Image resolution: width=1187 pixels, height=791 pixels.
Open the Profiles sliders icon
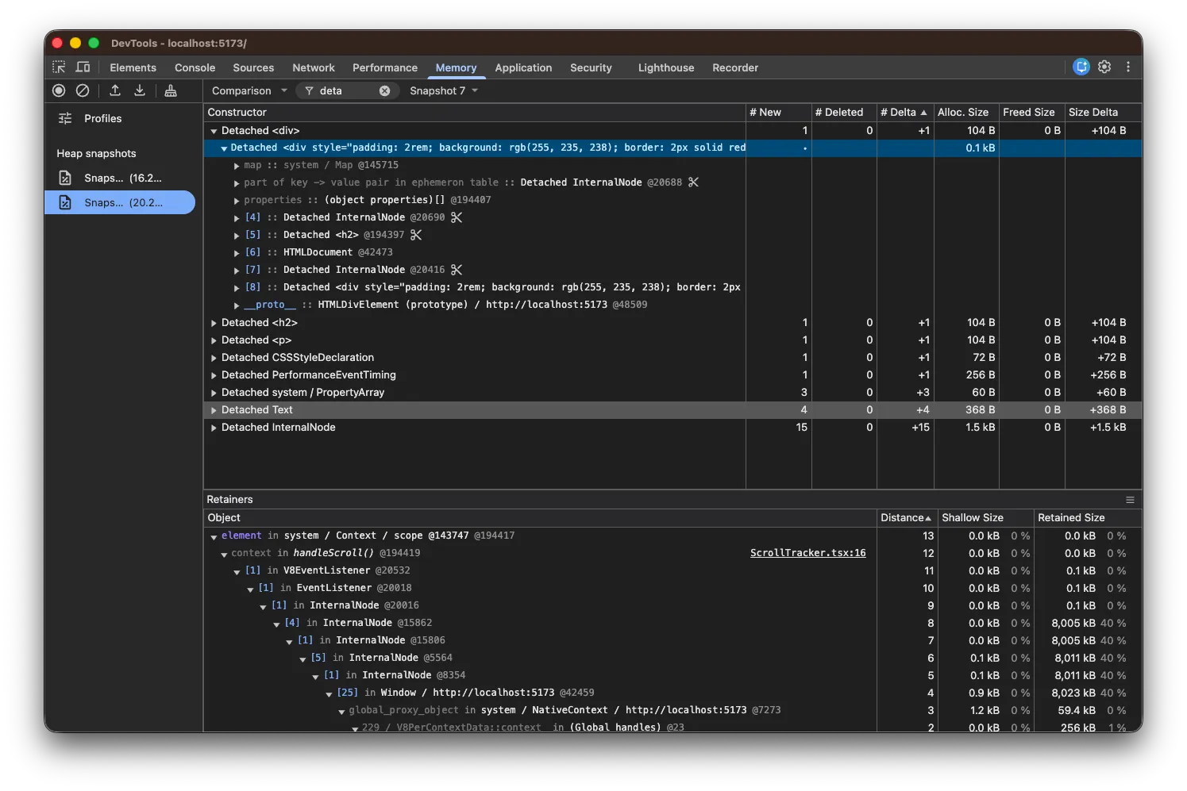[65, 118]
